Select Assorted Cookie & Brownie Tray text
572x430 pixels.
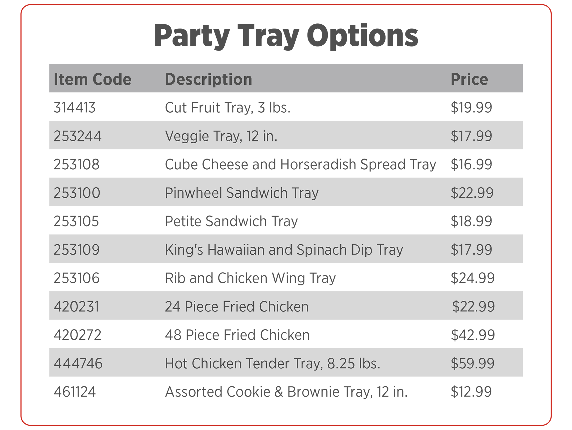[x=286, y=392]
